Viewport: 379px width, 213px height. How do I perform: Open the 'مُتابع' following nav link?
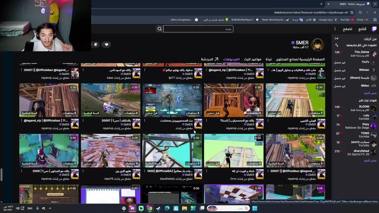(x=362, y=29)
